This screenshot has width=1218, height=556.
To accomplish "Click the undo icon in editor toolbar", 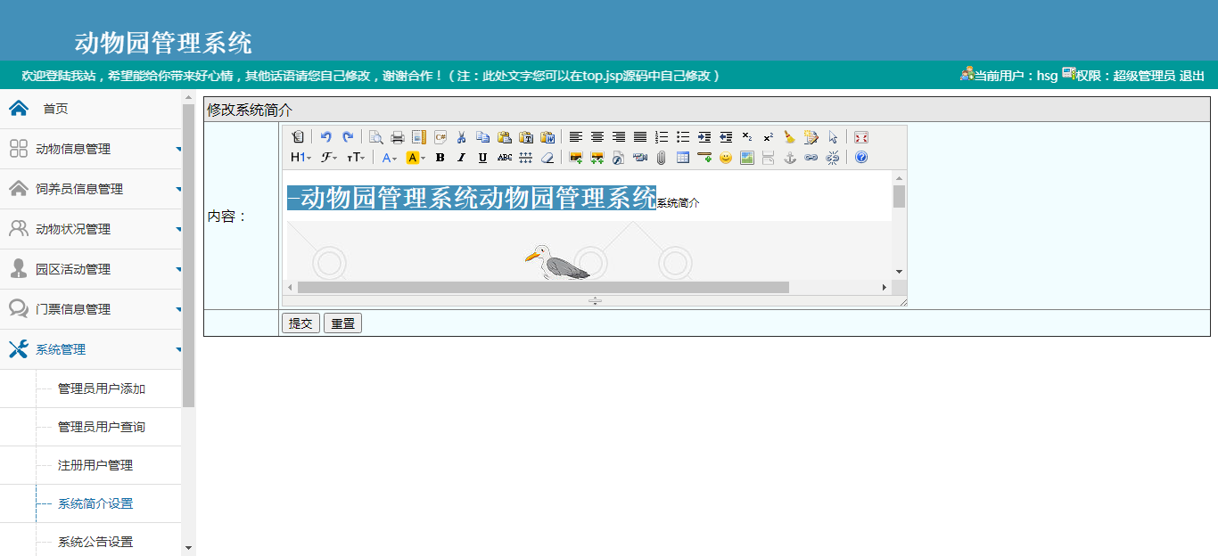I will (x=326, y=137).
